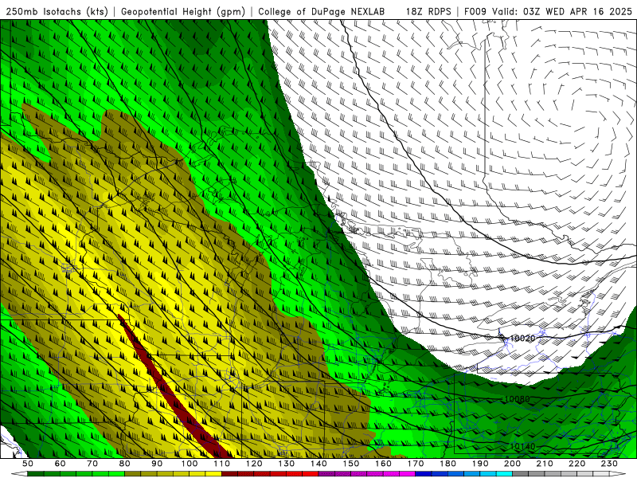The image size is (637, 478).
Task: Click the 130 knot legend value
Action: pyautogui.click(x=287, y=464)
